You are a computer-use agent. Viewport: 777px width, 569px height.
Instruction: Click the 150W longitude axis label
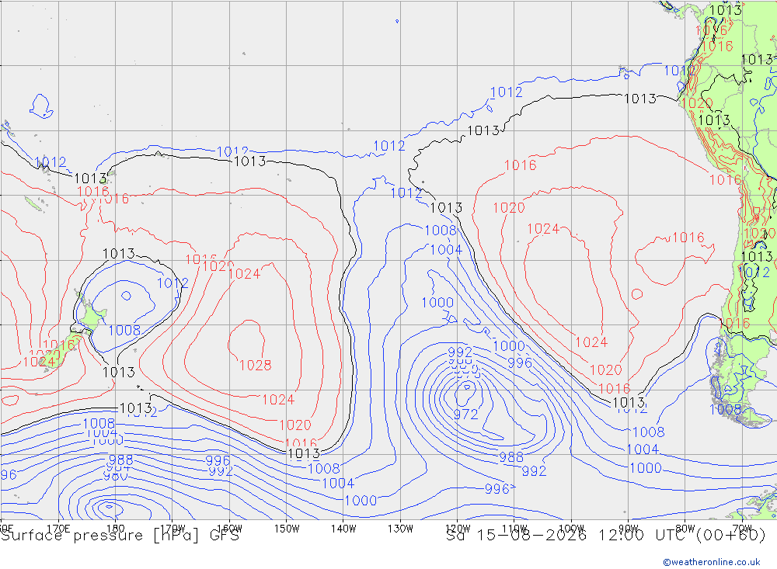[287, 529]
